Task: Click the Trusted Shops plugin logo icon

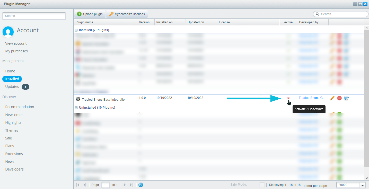Action: 78,99
